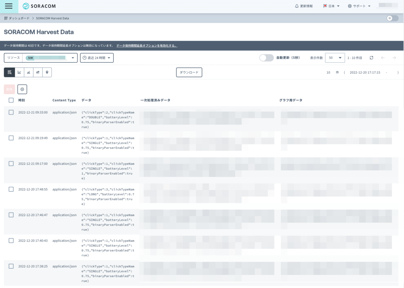Click 一次処理済みデータ column header

click(x=156, y=100)
